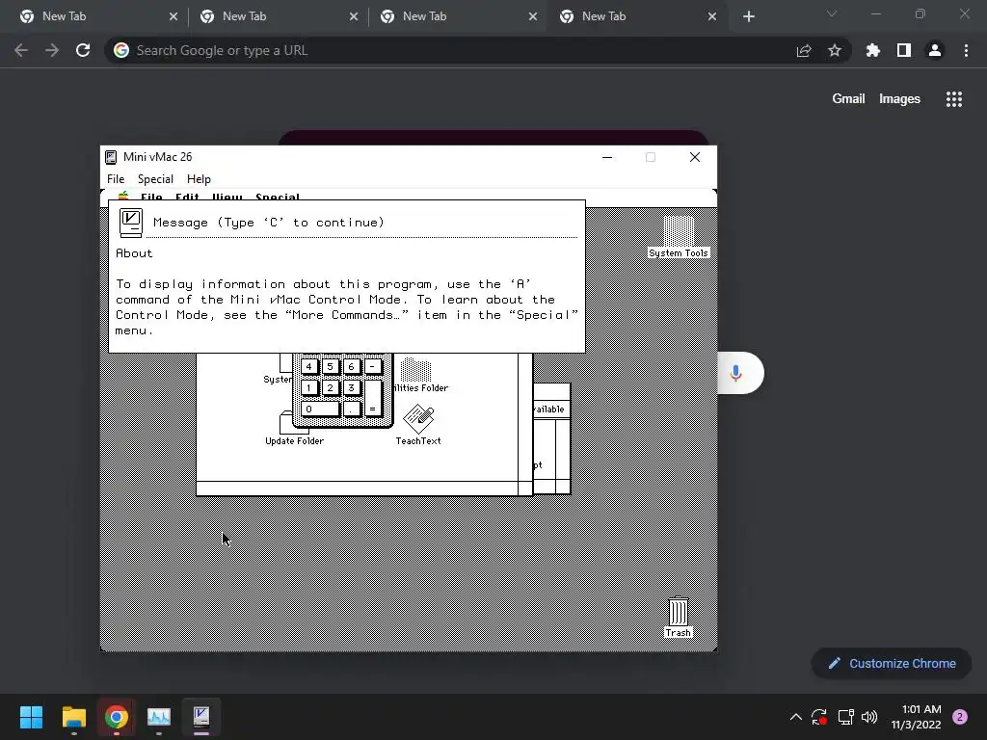The image size is (987, 740).
Task: Minimize the Mini vMac window
Action: 607,157
